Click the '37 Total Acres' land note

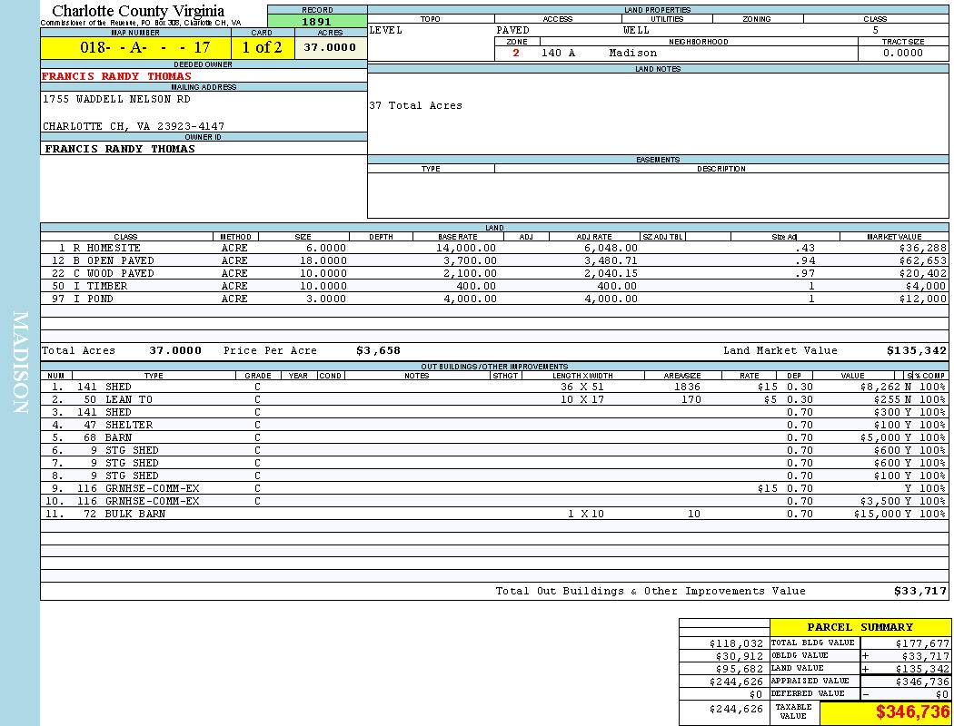(415, 105)
